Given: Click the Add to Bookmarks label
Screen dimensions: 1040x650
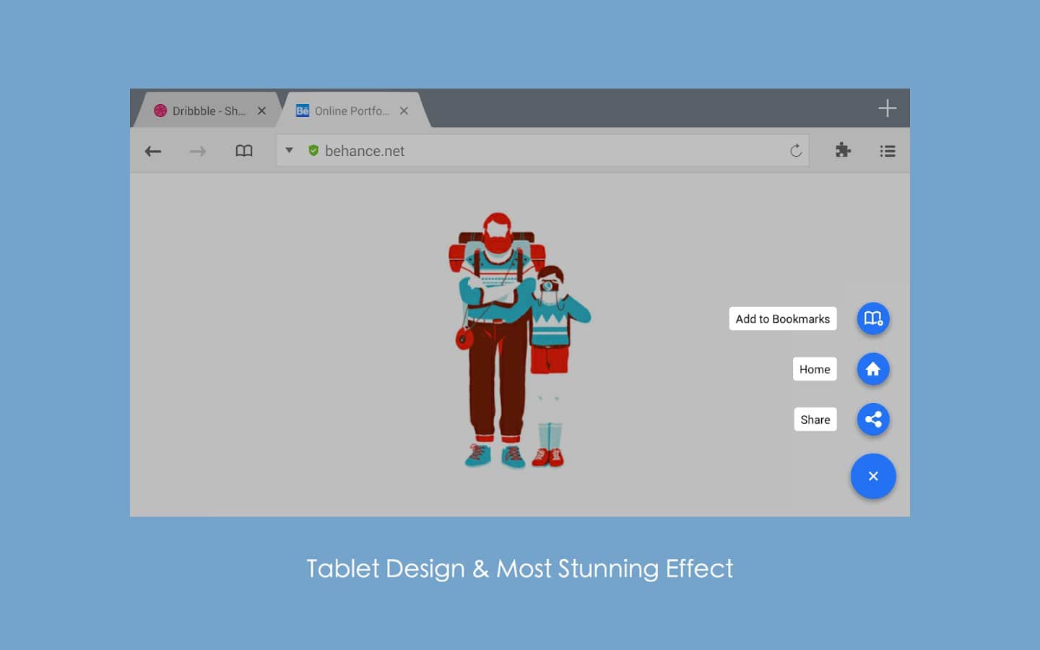Looking at the screenshot, I should 782,318.
